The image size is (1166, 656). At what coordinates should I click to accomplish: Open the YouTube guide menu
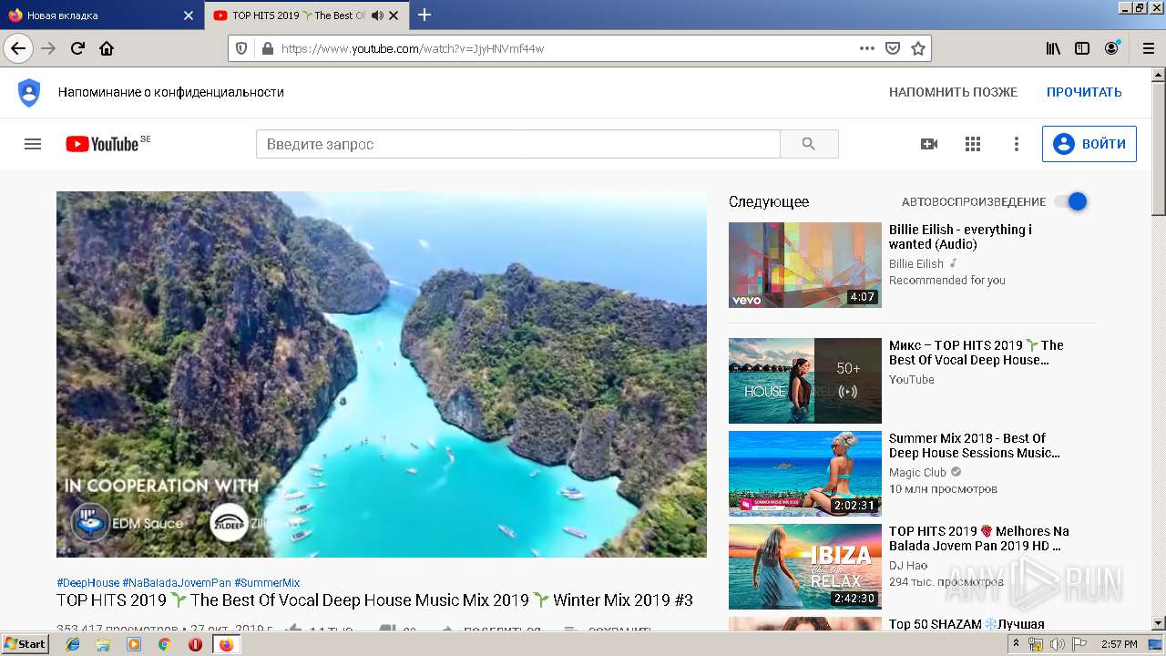[33, 144]
